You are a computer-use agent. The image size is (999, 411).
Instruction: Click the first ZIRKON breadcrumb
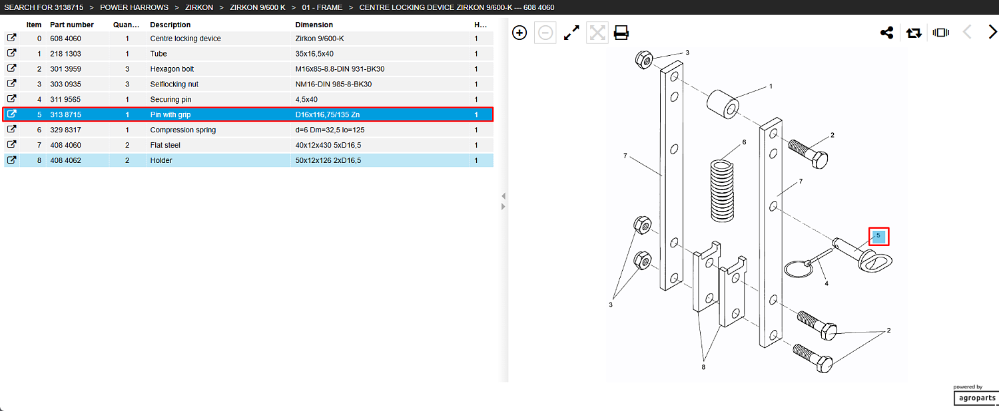199,7
